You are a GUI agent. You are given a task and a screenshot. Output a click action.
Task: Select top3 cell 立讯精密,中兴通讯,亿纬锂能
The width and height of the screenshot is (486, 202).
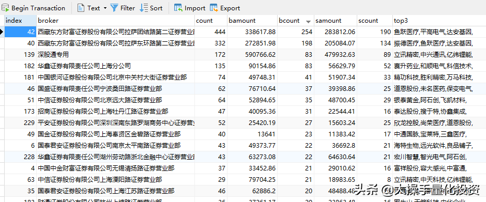point(439,55)
